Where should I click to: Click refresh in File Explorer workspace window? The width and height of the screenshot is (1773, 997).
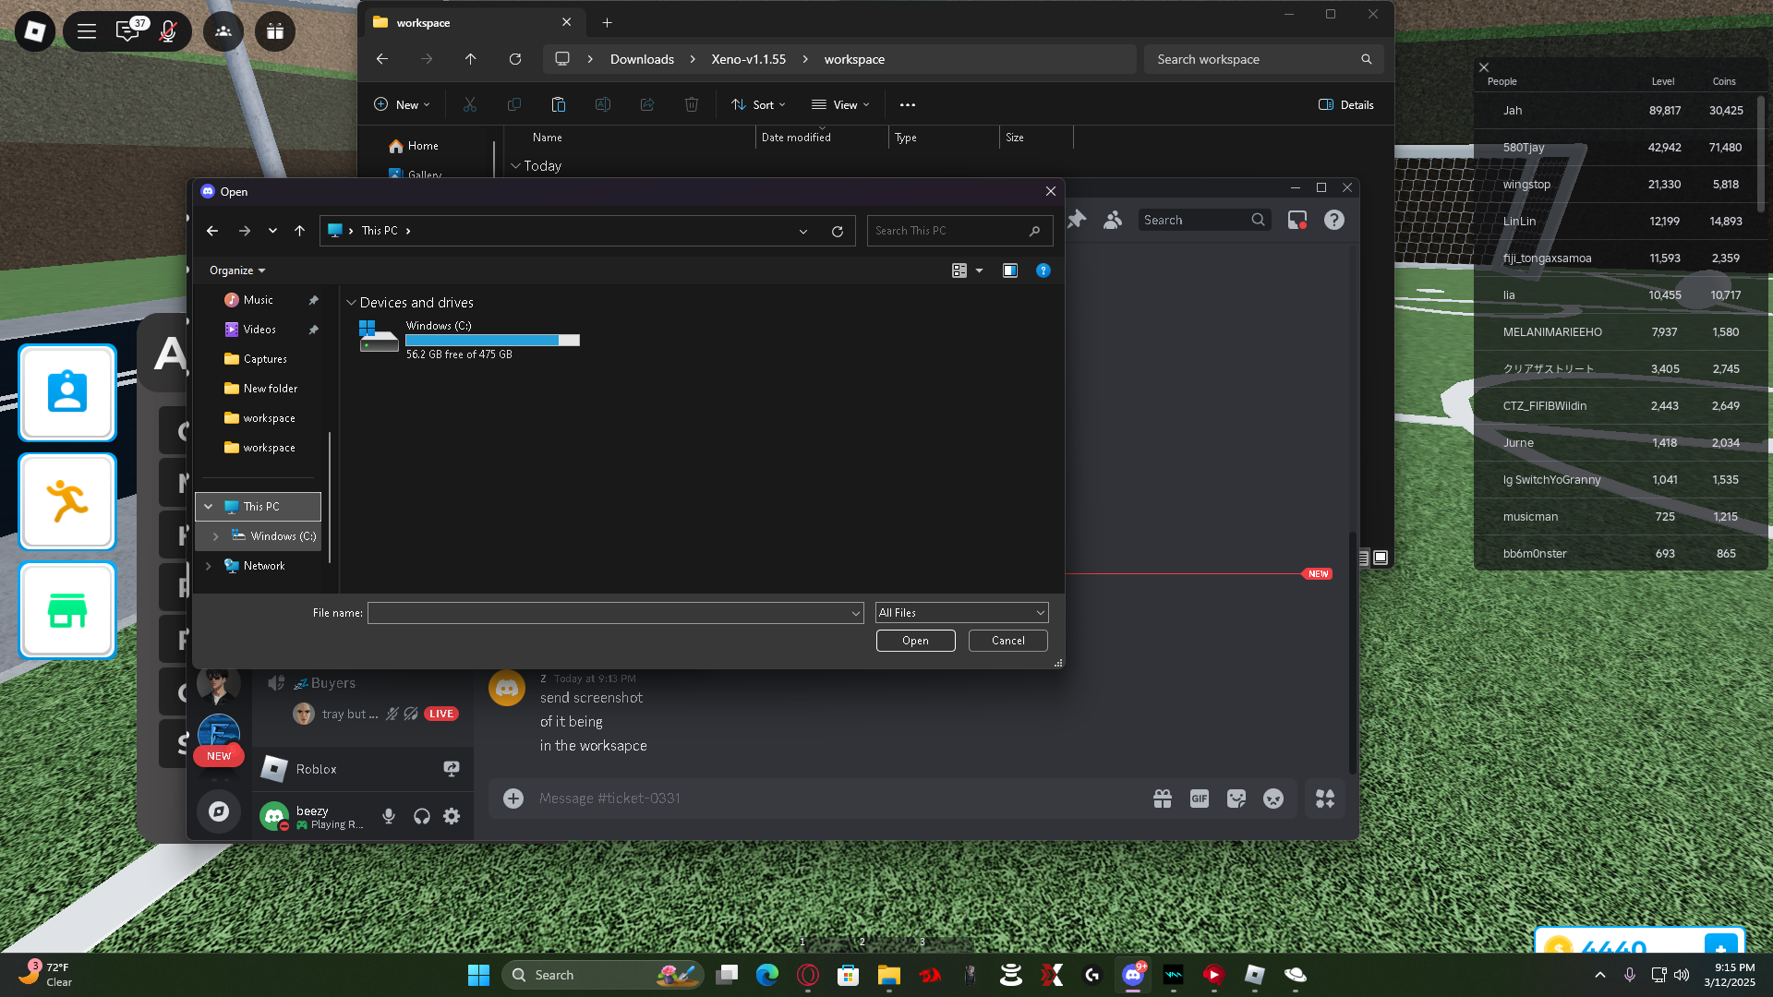515,59
